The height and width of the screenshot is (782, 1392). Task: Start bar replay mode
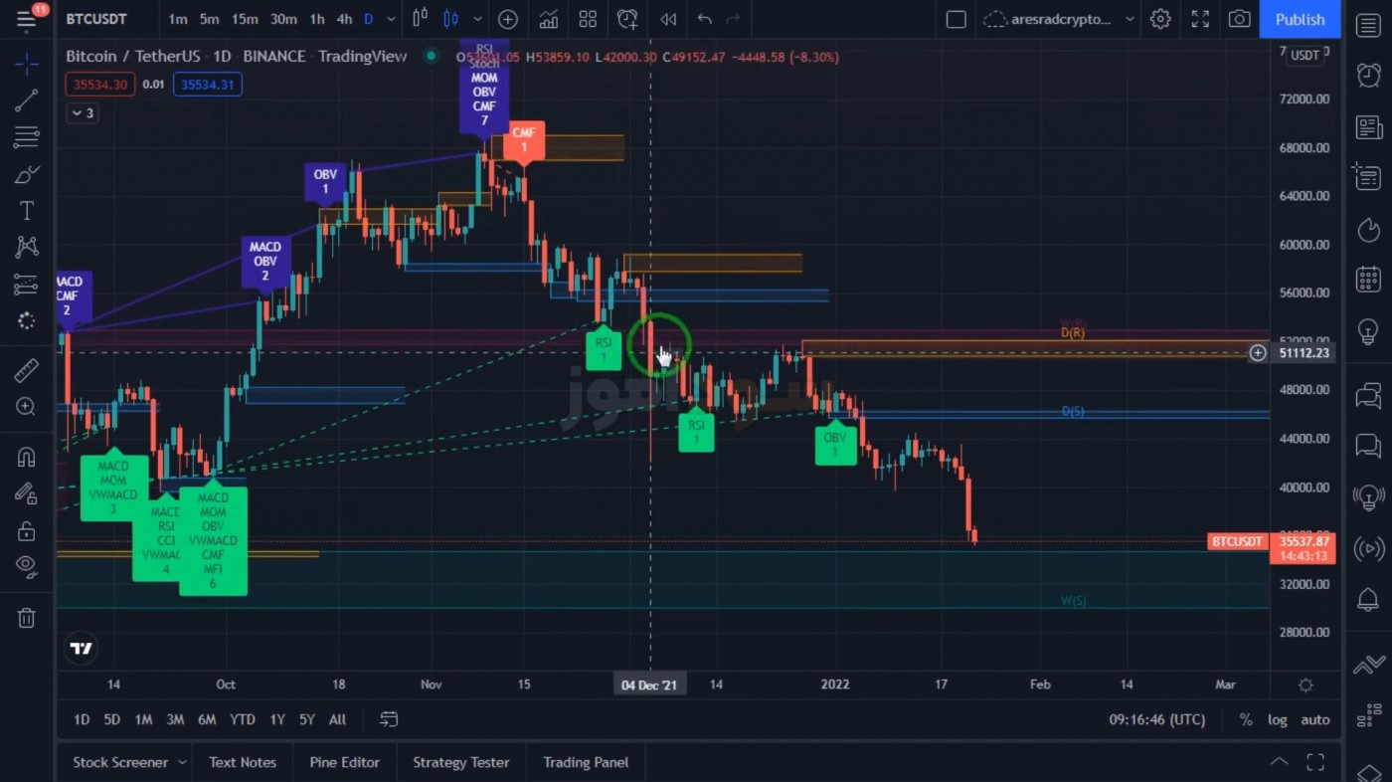668,19
